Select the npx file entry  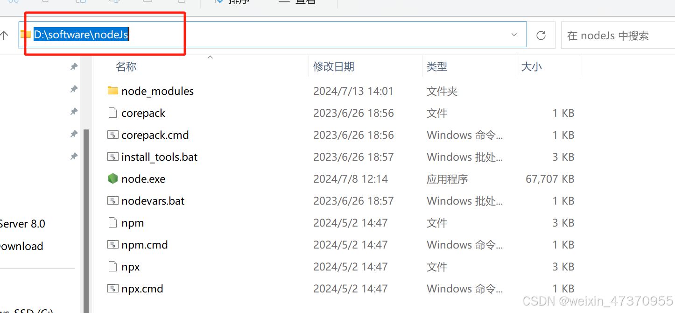[x=131, y=267]
